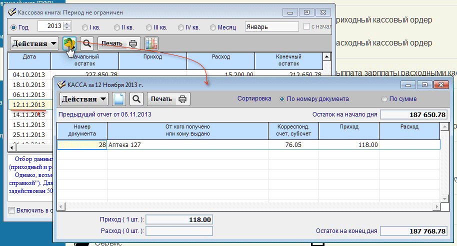Select document number 28 cell
Image resolution: width=457 pixels, height=246 pixels.
[x=82, y=145]
